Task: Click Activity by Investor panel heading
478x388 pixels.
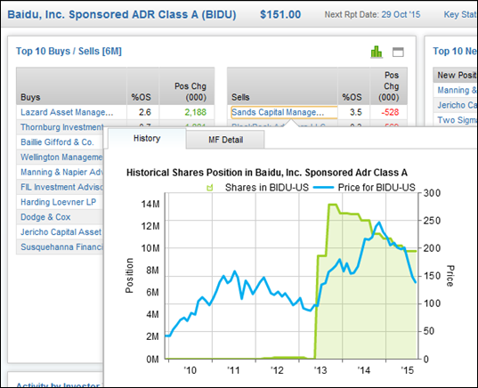Action: click(x=58, y=384)
